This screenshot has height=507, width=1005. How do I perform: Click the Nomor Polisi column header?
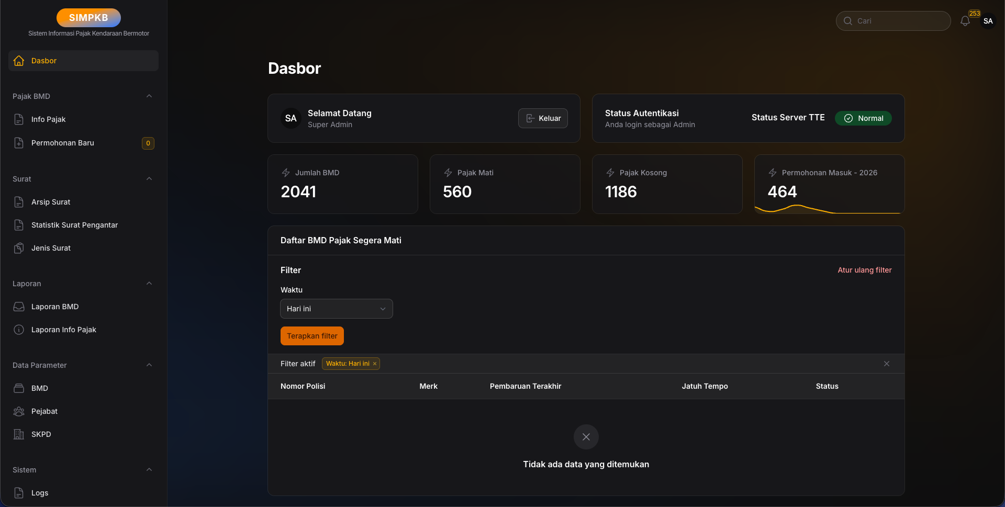tap(303, 386)
